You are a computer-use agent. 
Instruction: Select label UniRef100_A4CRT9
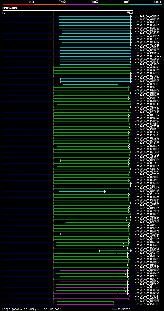tap(147, 225)
